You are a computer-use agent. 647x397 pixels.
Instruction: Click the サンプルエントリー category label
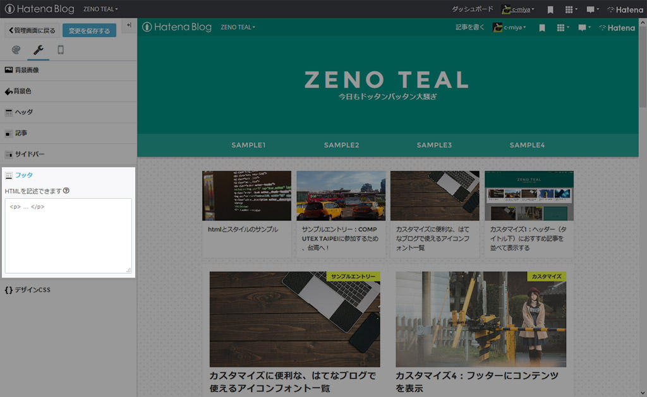[x=353, y=276]
